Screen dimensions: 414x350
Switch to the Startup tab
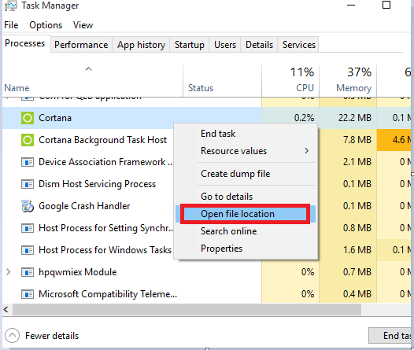click(190, 45)
